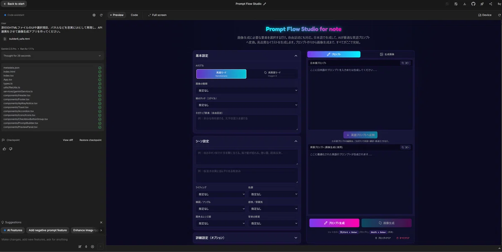Open Code assistant settings gear
502x252 pixels.
(x=94, y=15)
